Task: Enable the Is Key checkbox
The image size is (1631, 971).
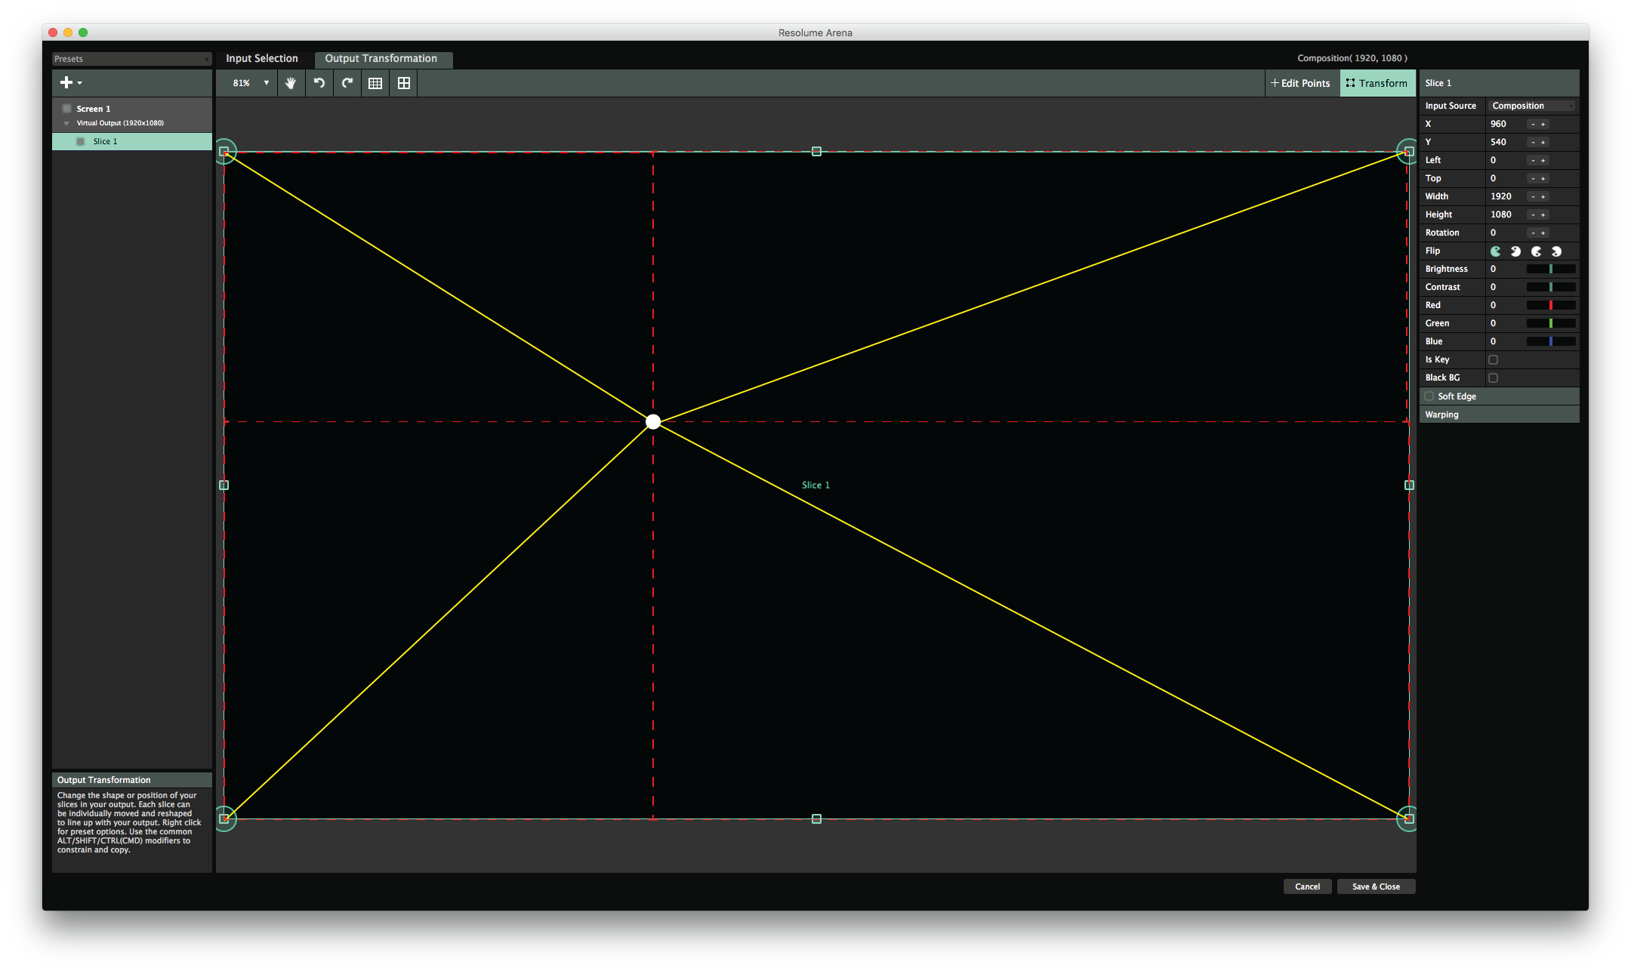Action: pos(1493,360)
